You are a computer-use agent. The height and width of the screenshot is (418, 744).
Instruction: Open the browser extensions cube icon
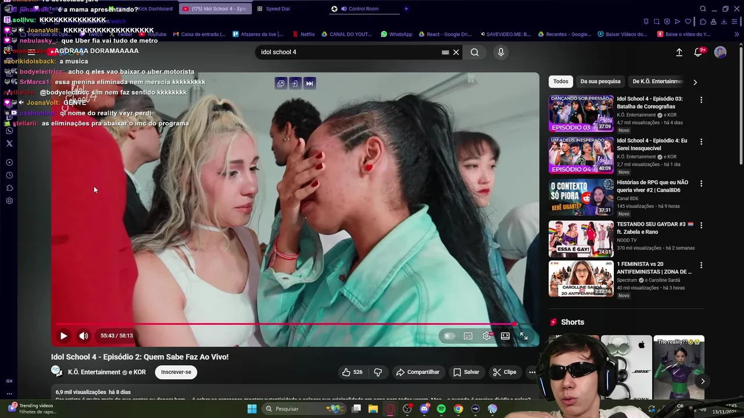coord(702,21)
